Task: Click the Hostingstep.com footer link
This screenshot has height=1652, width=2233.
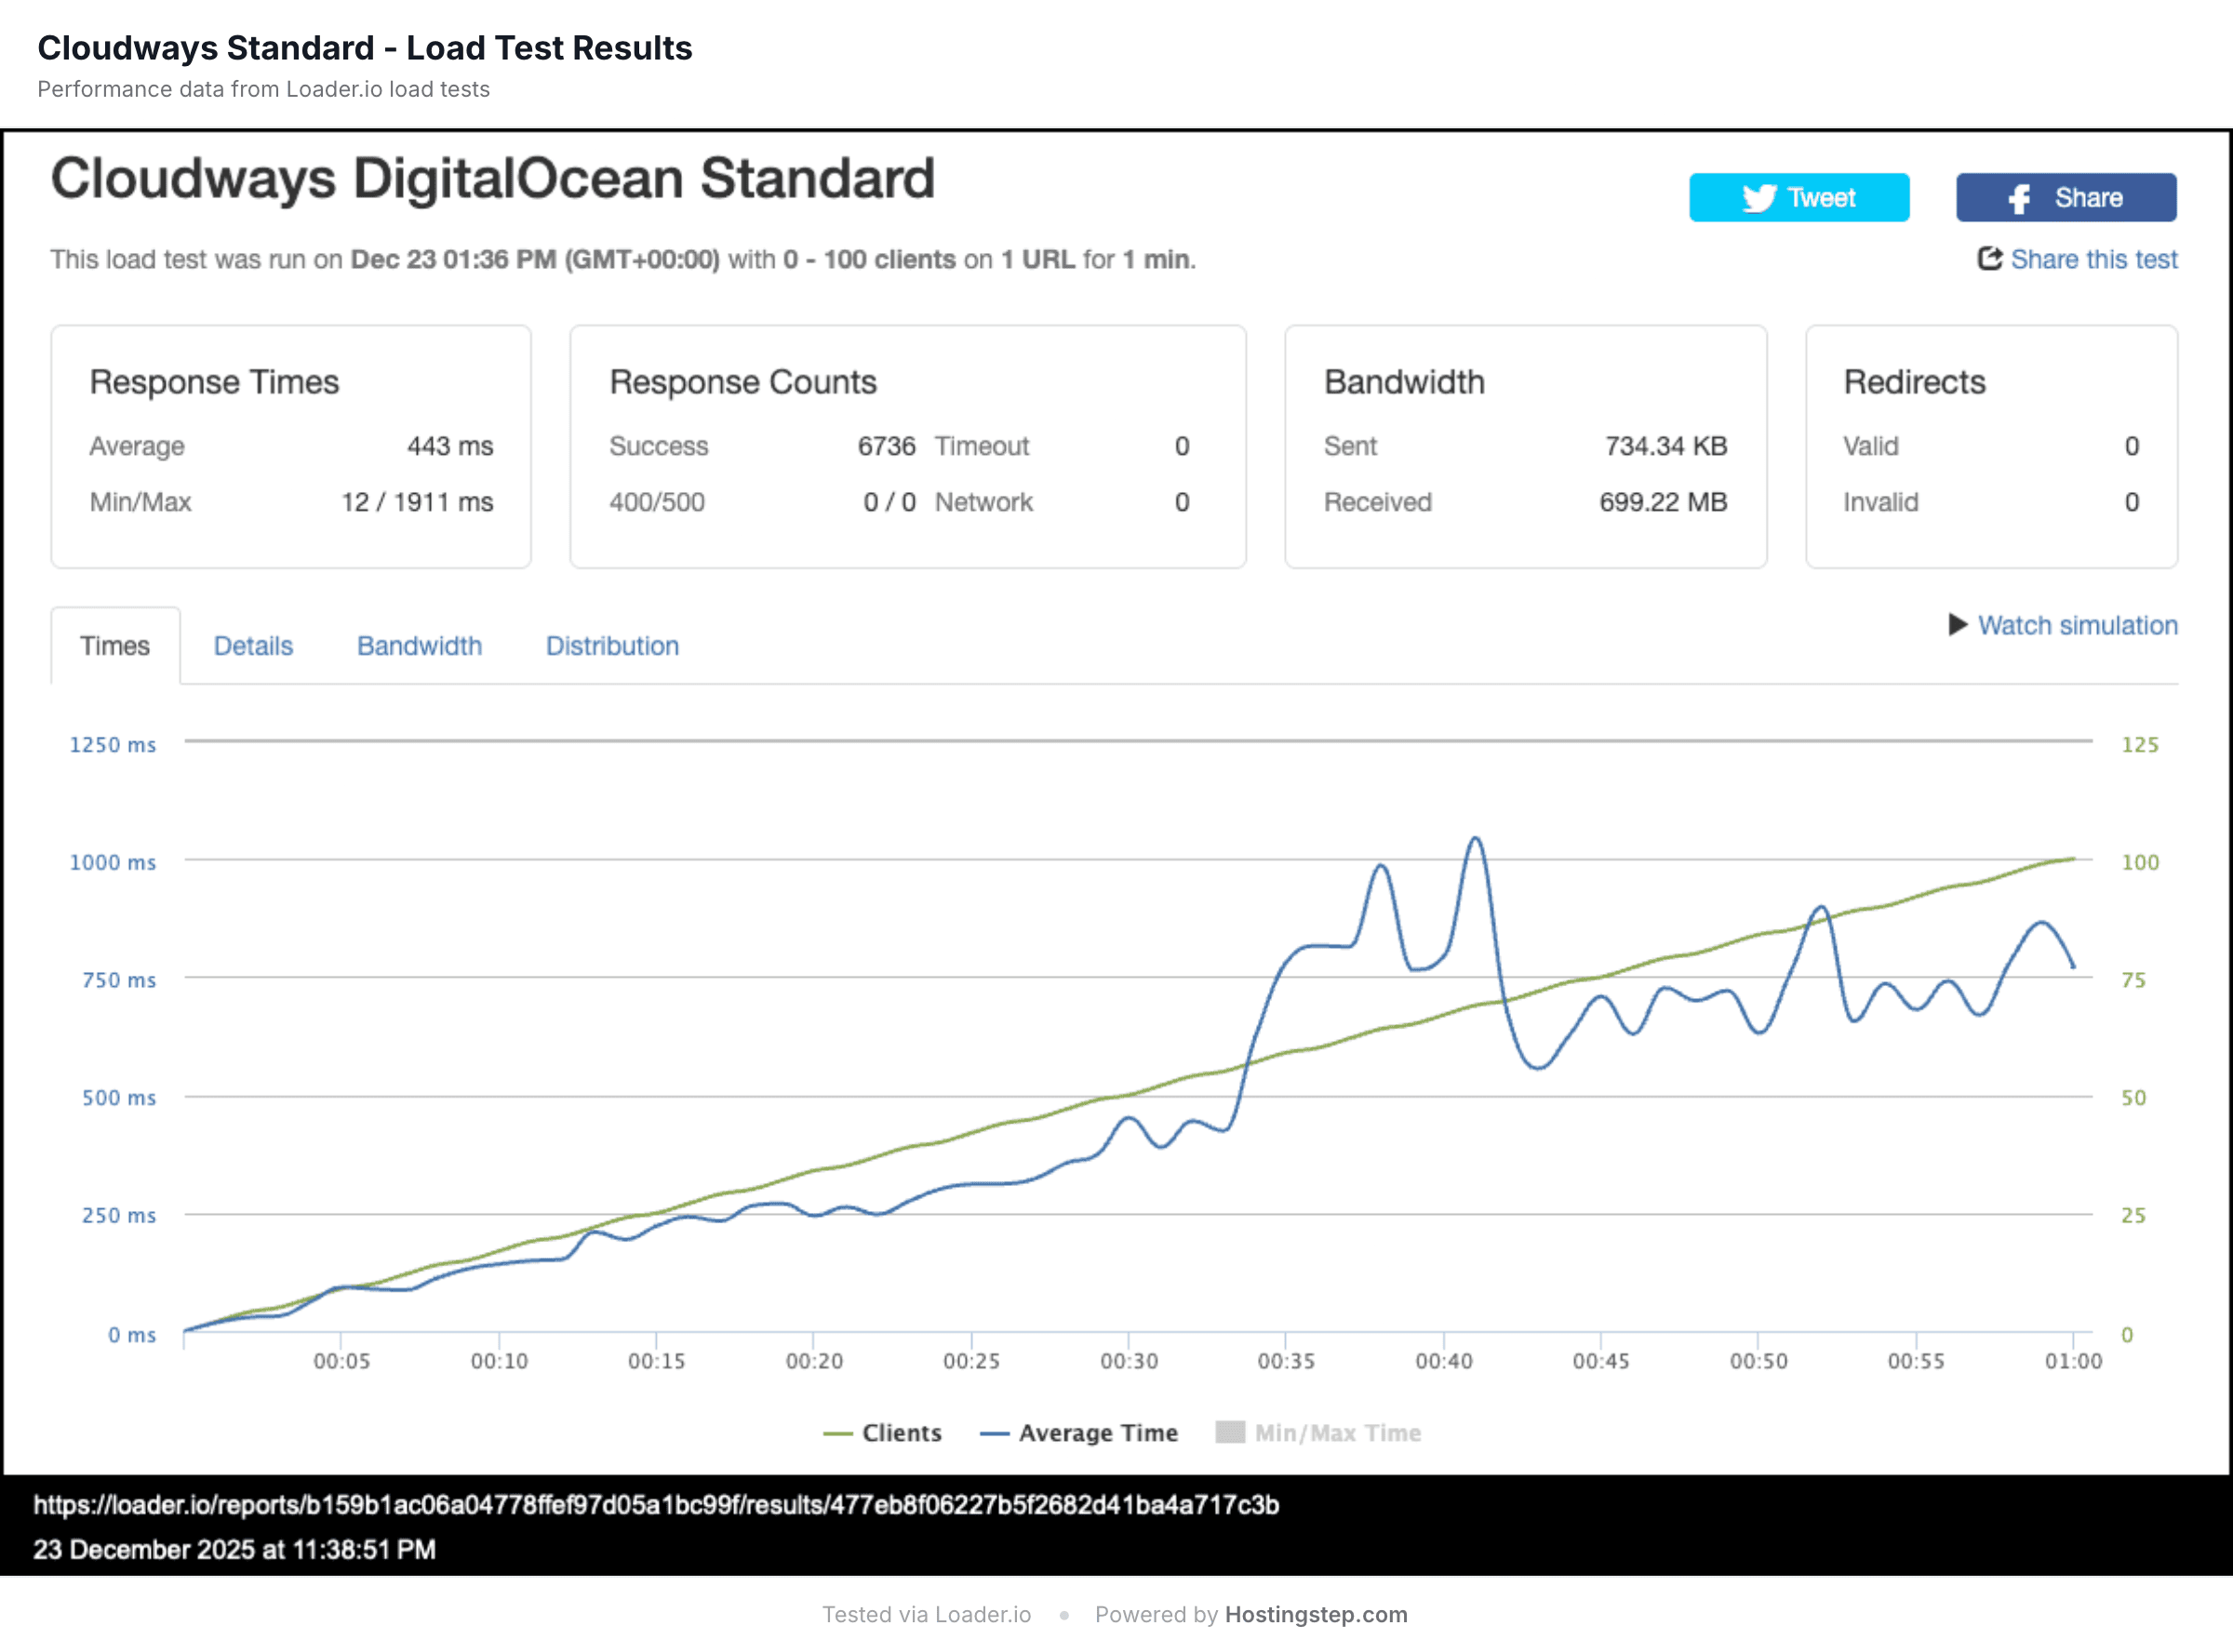Action: tap(1316, 1615)
